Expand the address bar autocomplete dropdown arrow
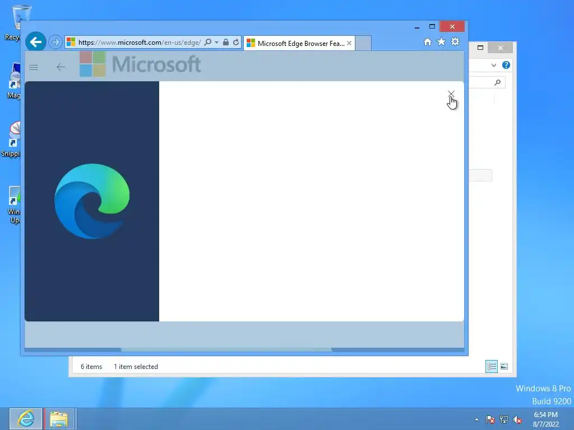The height and width of the screenshot is (430, 574). point(216,43)
